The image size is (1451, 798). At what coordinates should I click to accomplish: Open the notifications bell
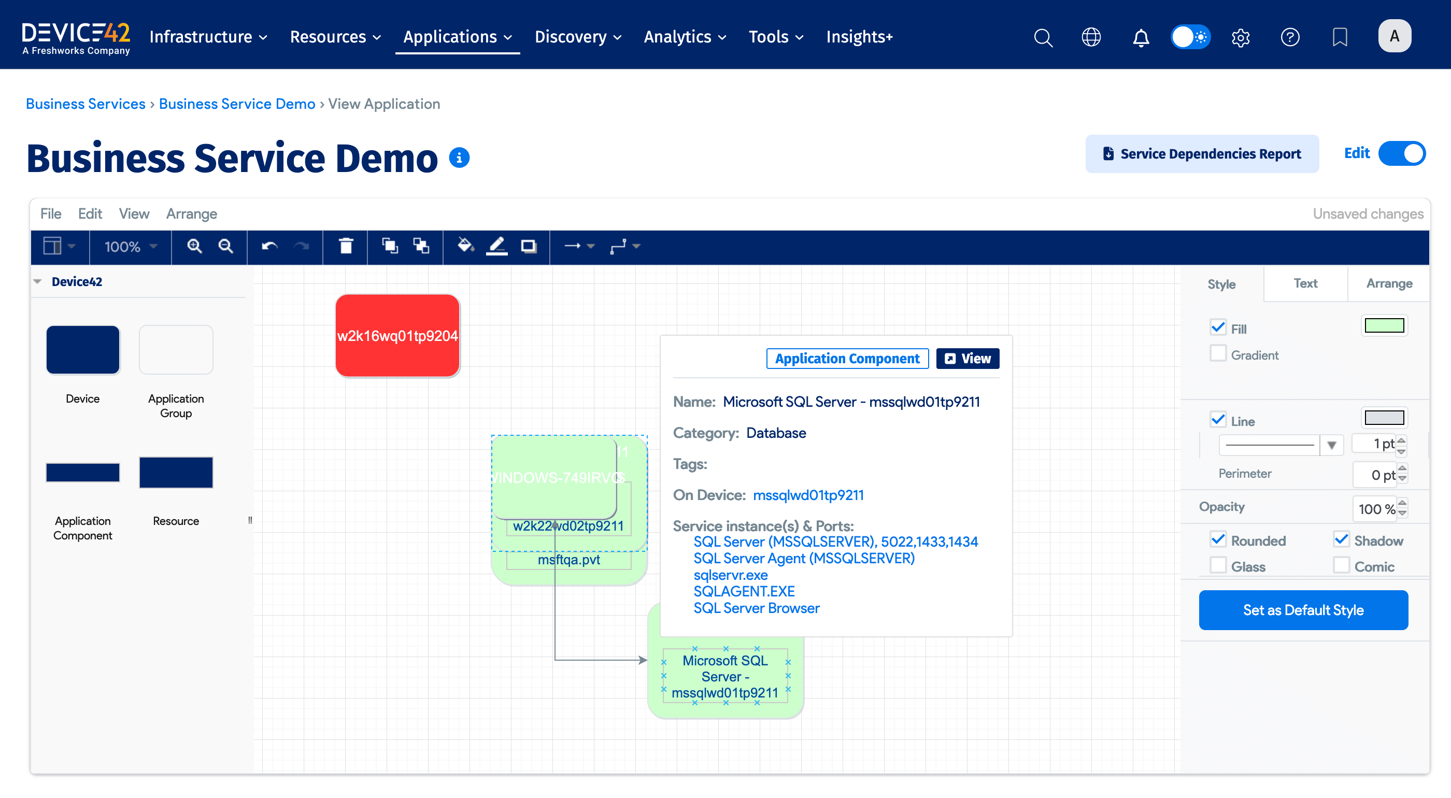(x=1141, y=37)
